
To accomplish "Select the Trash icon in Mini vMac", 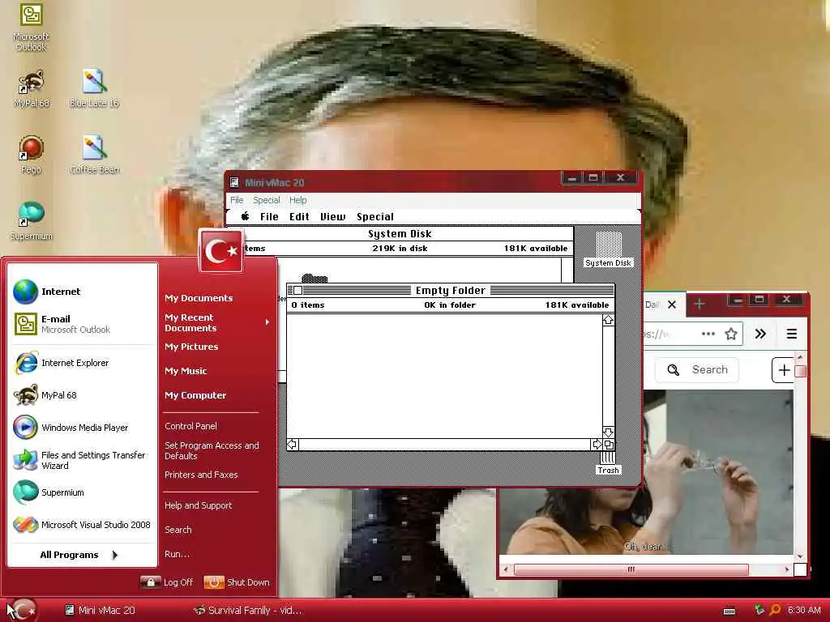I will click(x=608, y=463).
